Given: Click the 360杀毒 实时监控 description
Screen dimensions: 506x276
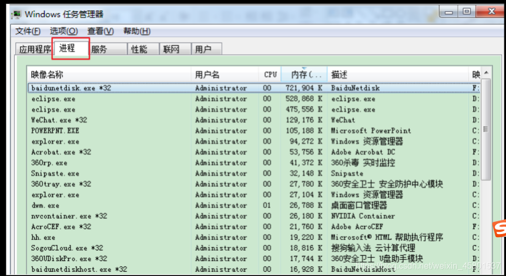Looking at the screenshot, I should pos(363,163).
